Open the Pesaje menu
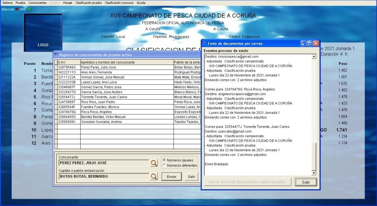377x206 pixels. click(x=68, y=3)
